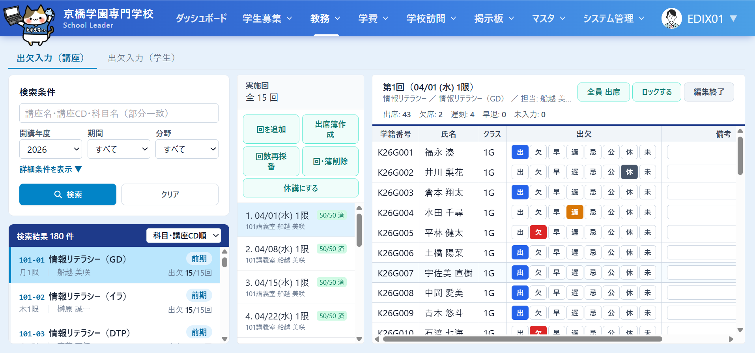Select the 出欠入力（講座） tab

point(52,58)
